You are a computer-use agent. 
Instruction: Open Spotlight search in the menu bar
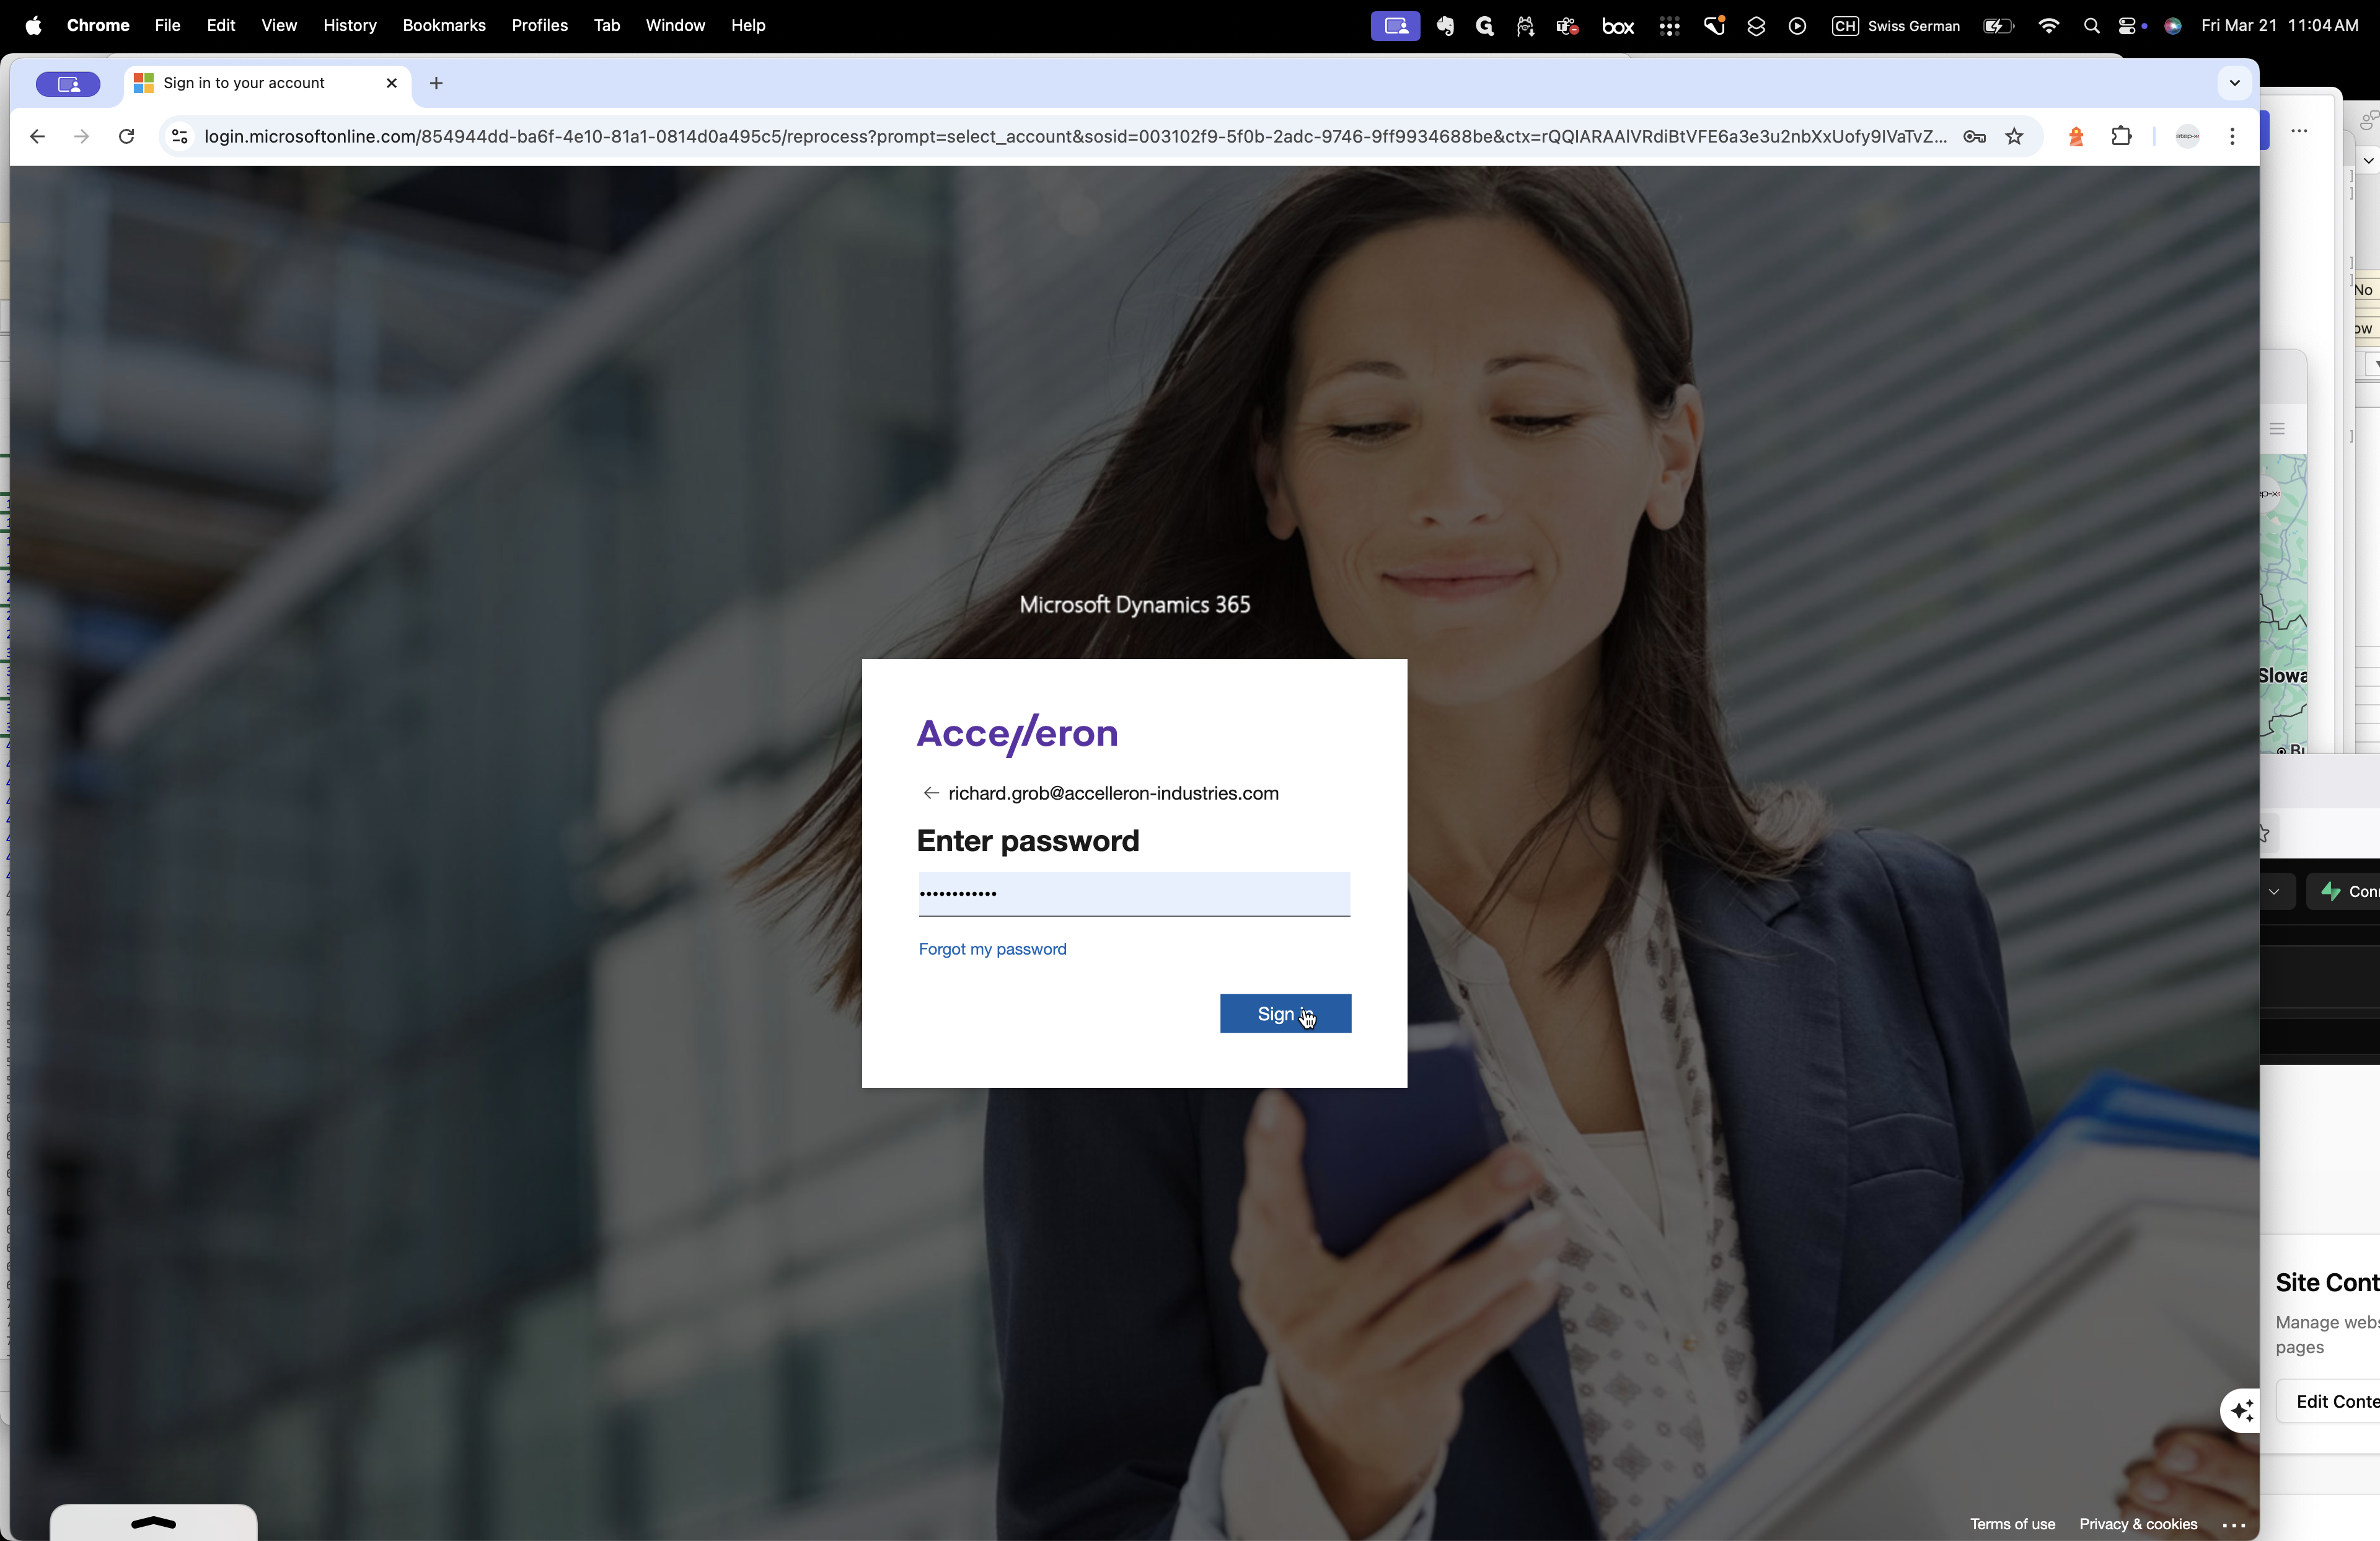tap(2091, 26)
